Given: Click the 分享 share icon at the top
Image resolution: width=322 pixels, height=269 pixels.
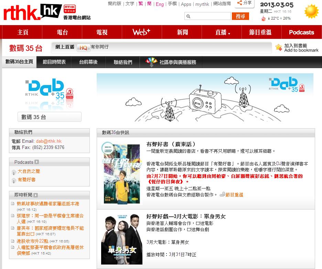Looking at the screenshot, I should point(239,3).
